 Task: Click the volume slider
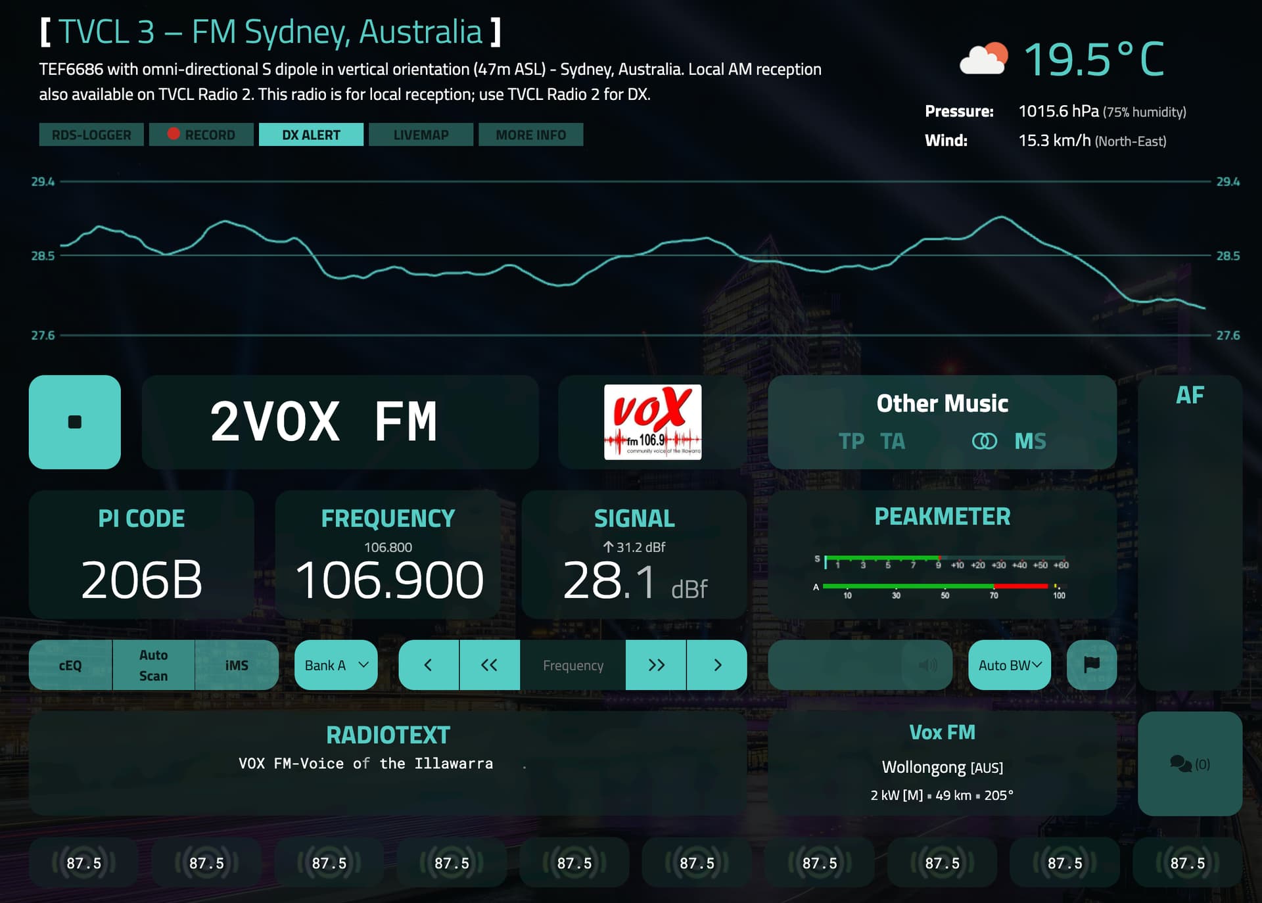[x=860, y=665]
